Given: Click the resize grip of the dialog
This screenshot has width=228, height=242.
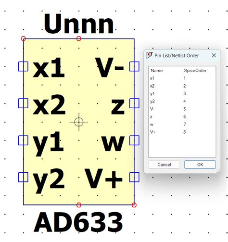Looking at the screenshot, I should pos(218,171).
